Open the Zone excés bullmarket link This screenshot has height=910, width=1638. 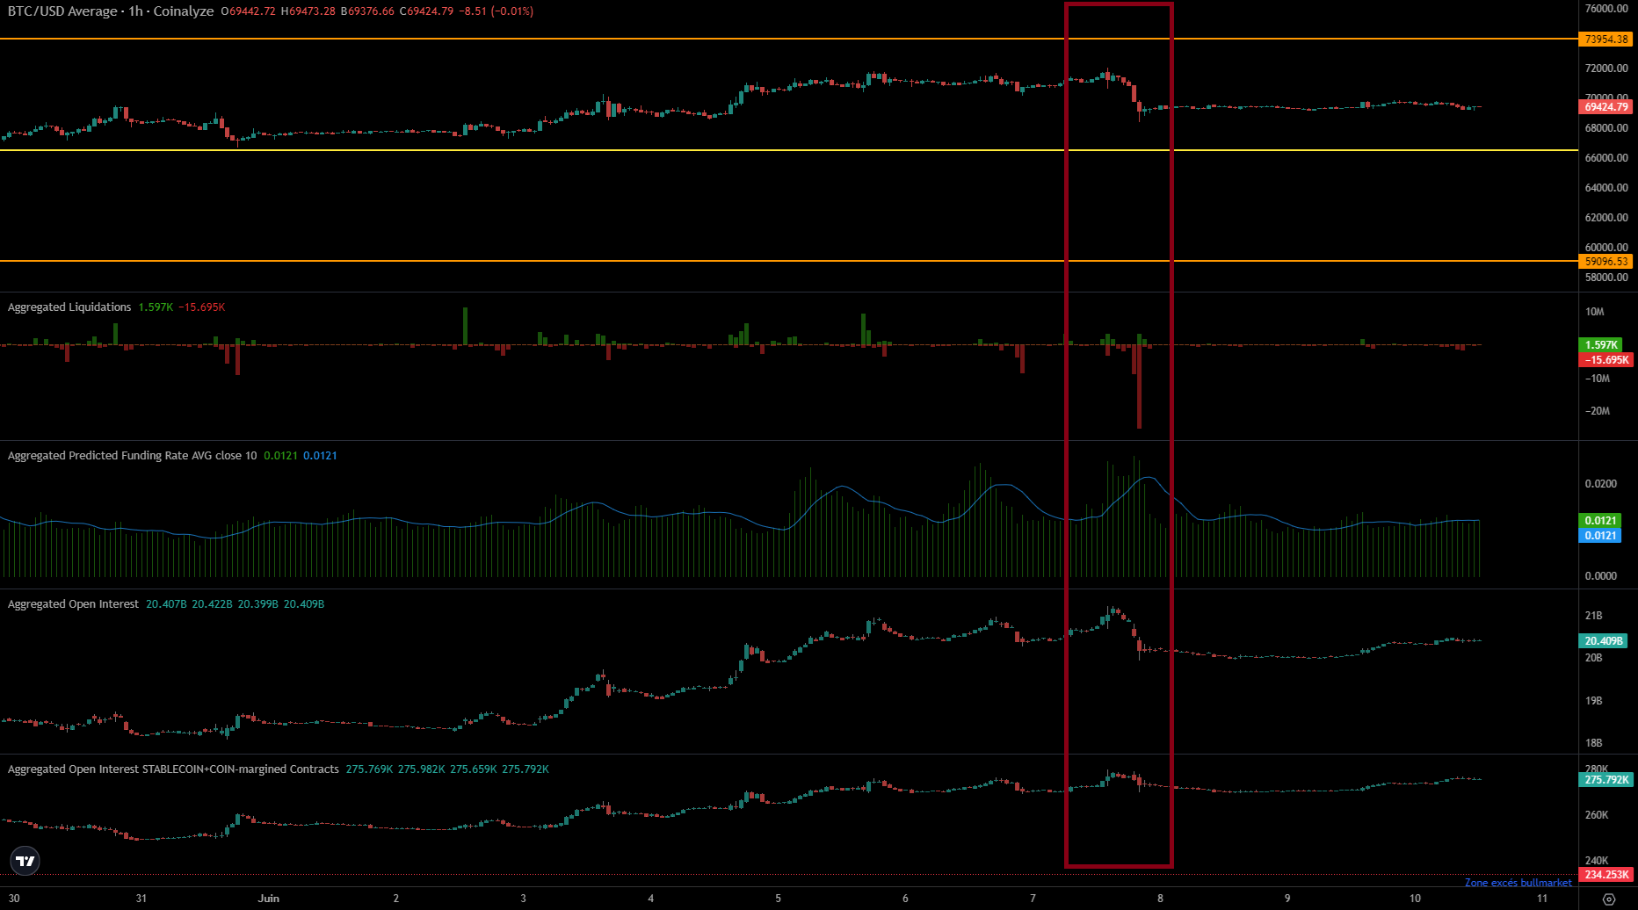[x=1518, y=882]
